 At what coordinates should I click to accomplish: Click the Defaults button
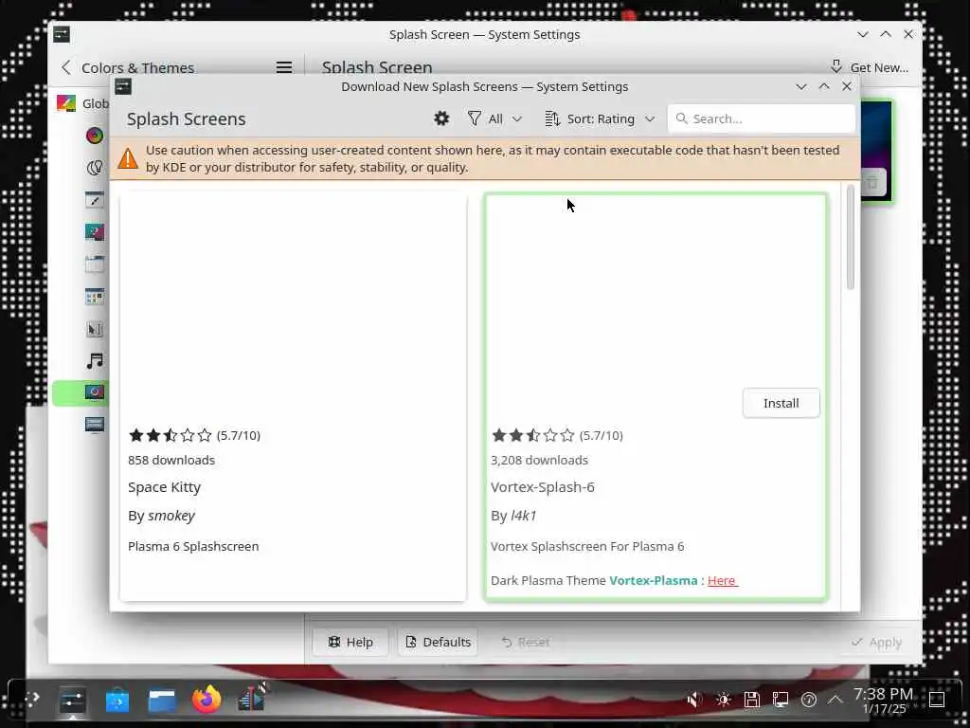[x=438, y=642]
